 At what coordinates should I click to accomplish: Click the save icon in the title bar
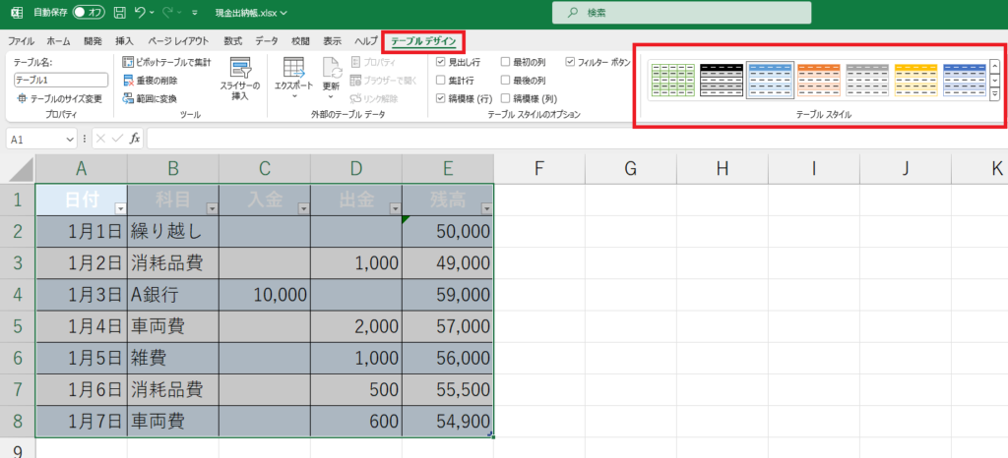click(x=119, y=13)
